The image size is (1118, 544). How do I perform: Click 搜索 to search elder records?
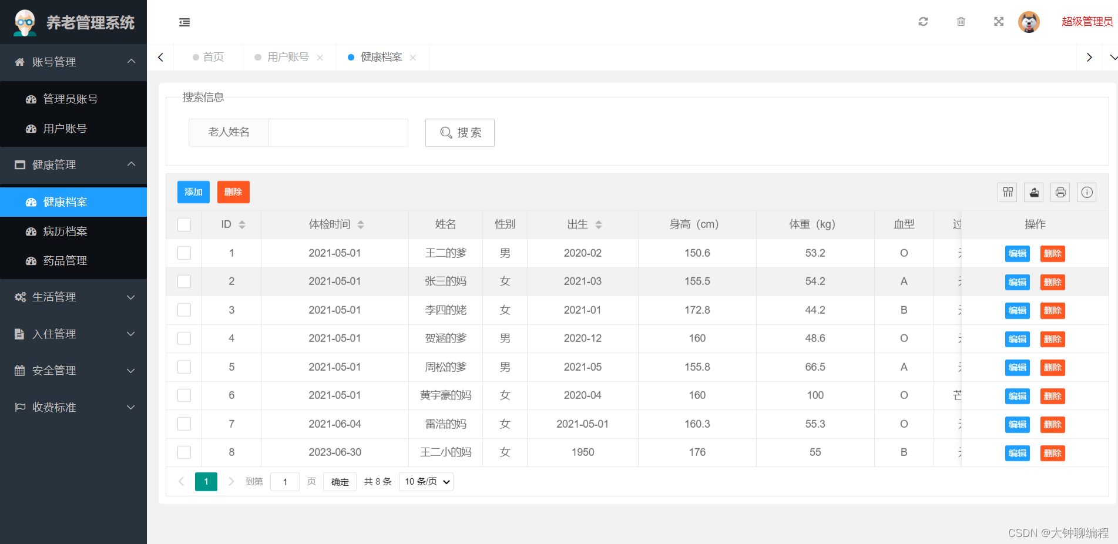point(460,133)
